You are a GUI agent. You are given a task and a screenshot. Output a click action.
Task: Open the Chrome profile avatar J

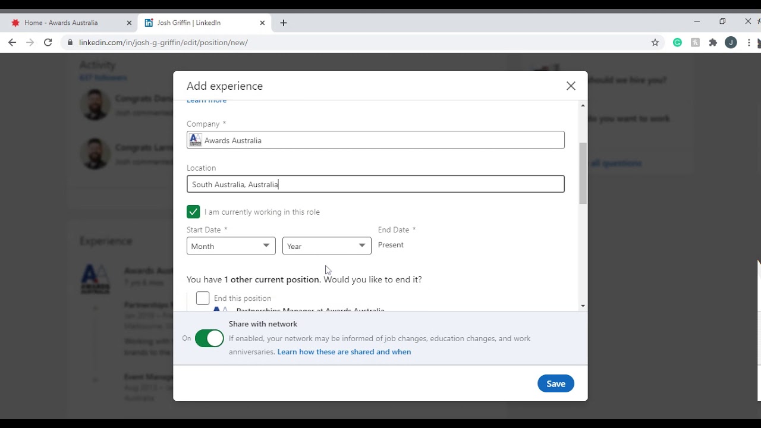731,42
